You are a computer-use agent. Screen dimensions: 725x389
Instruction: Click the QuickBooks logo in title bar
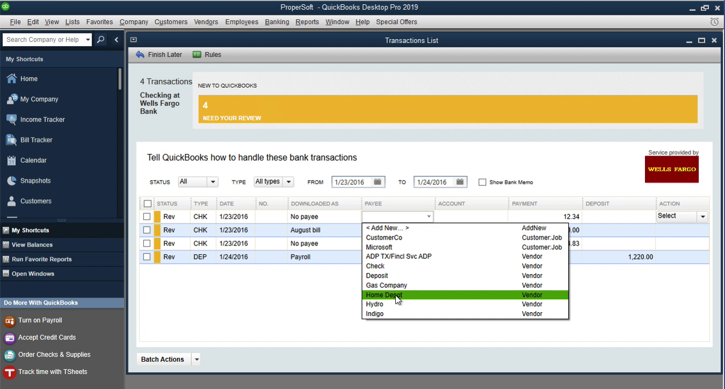coord(5,6)
